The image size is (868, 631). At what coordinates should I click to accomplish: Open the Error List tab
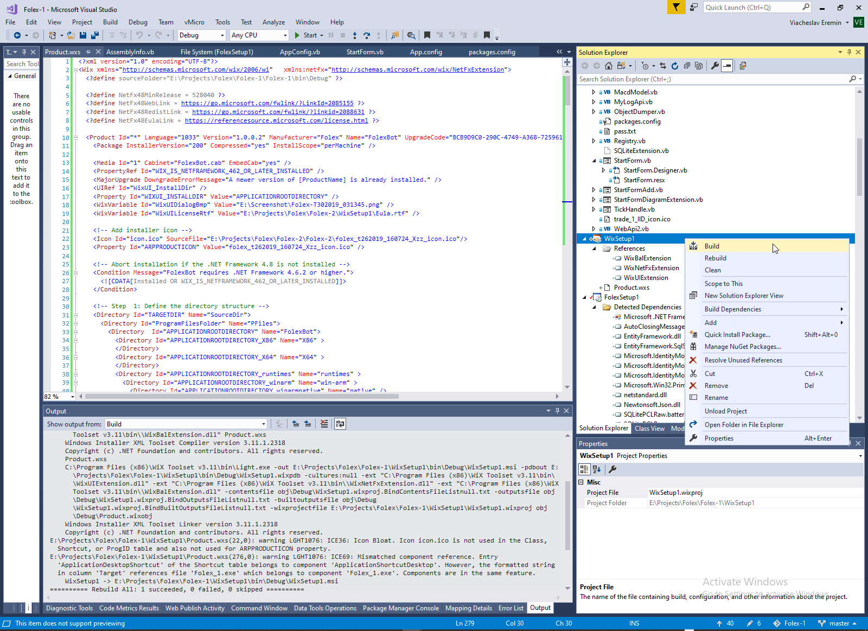click(x=511, y=608)
